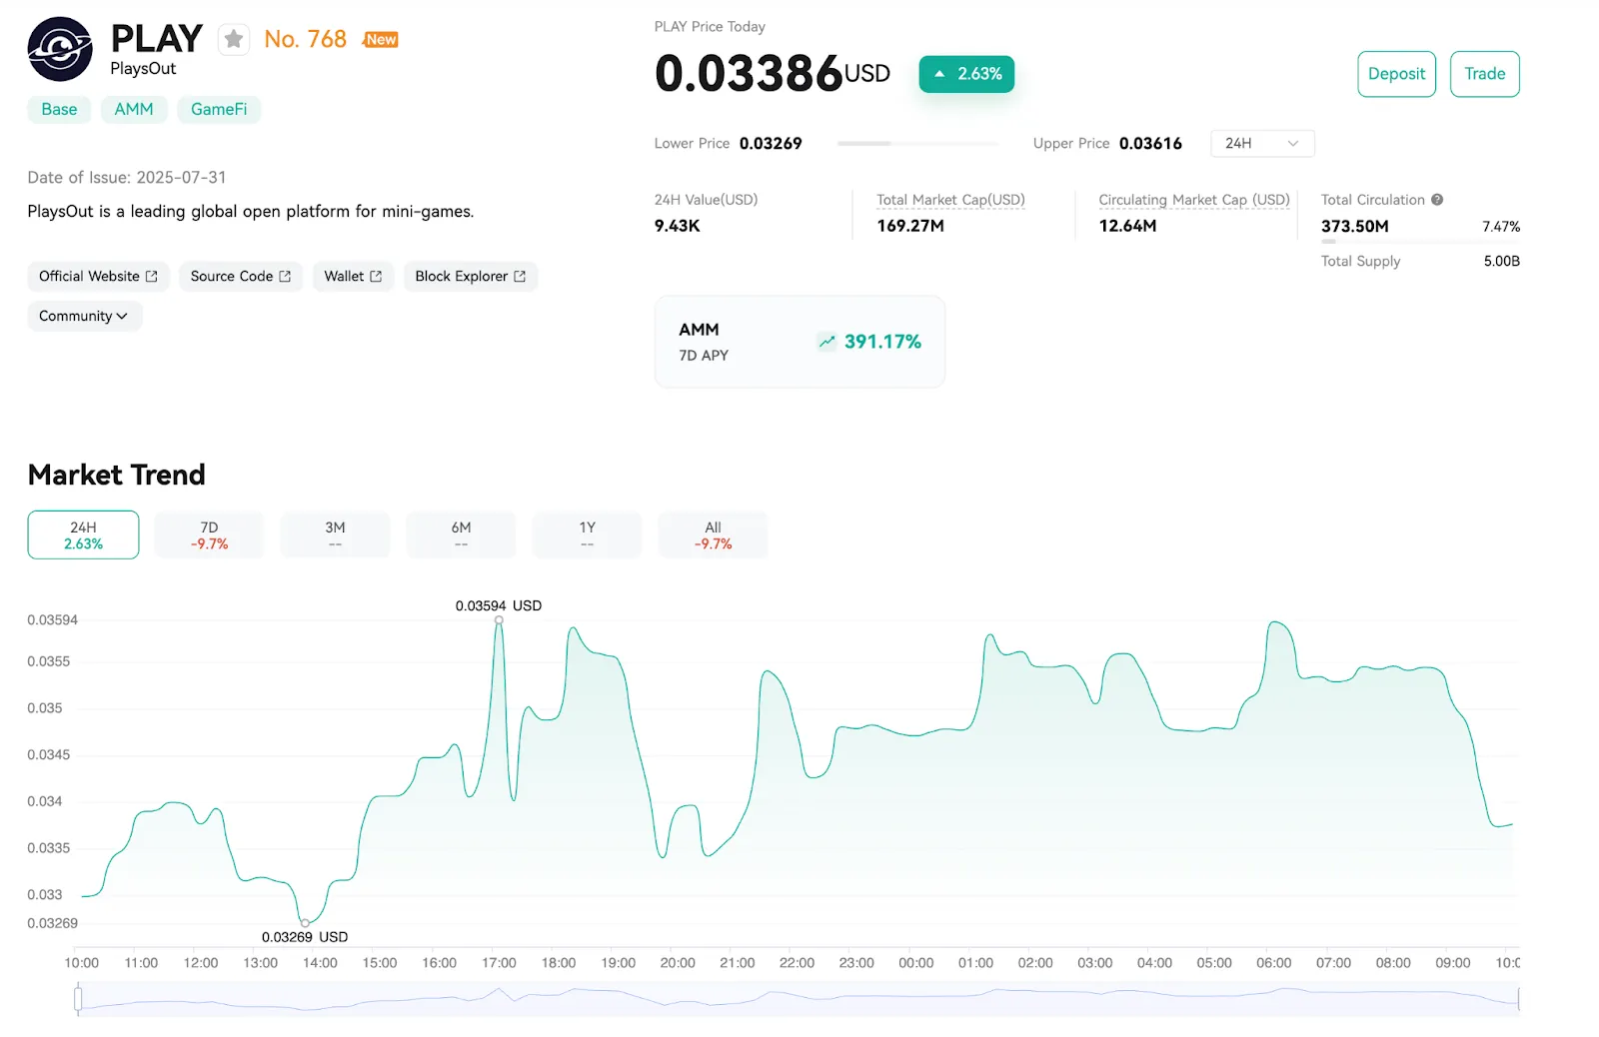The image size is (1599, 1037).
Task: Click the Lower Price 0.03269 value
Action: (x=771, y=144)
